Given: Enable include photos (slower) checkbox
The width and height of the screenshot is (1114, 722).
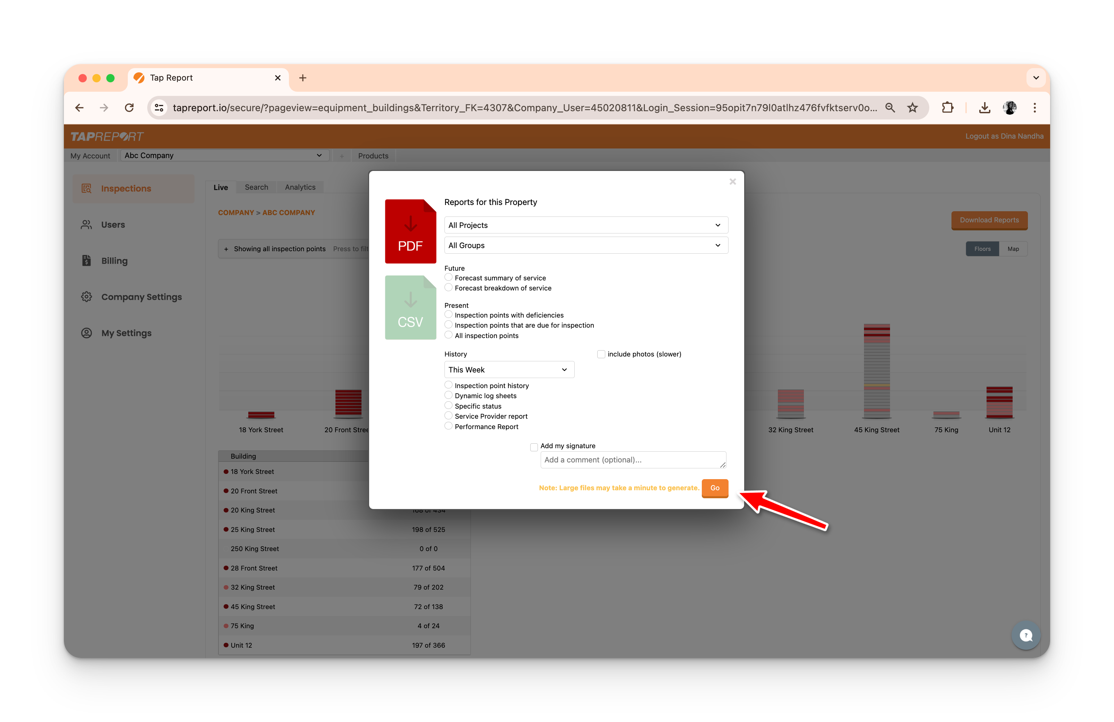Looking at the screenshot, I should tap(601, 354).
